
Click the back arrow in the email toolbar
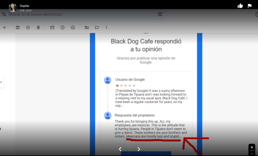point(5,27)
